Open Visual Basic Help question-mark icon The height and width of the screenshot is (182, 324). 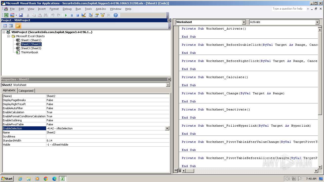(x=116, y=15)
